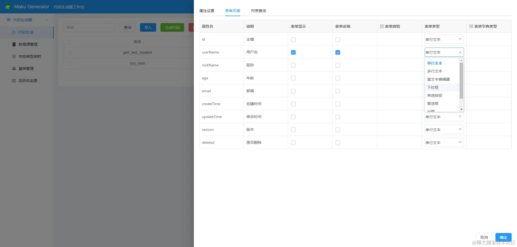Click the createTime attribute name cell
This screenshot has width=517, height=247.
pyautogui.click(x=221, y=104)
